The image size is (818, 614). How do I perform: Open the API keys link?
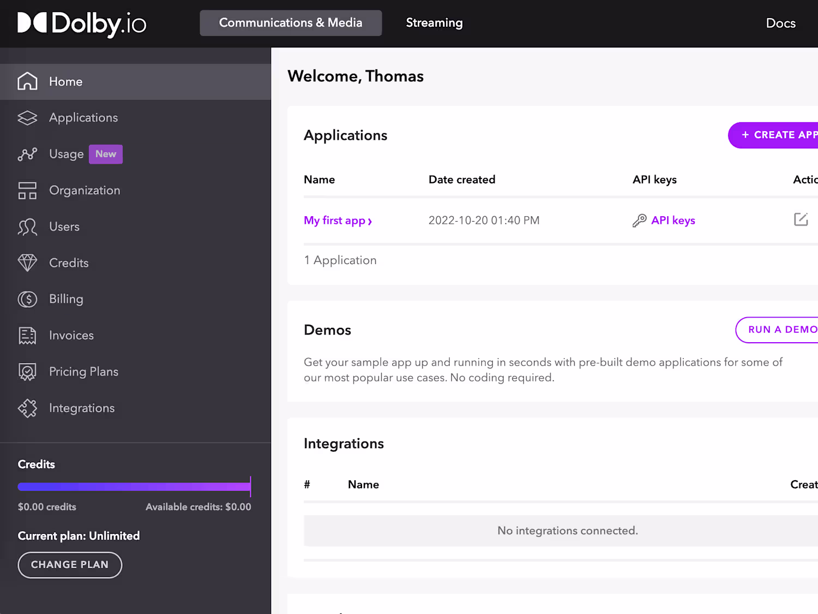pos(673,220)
